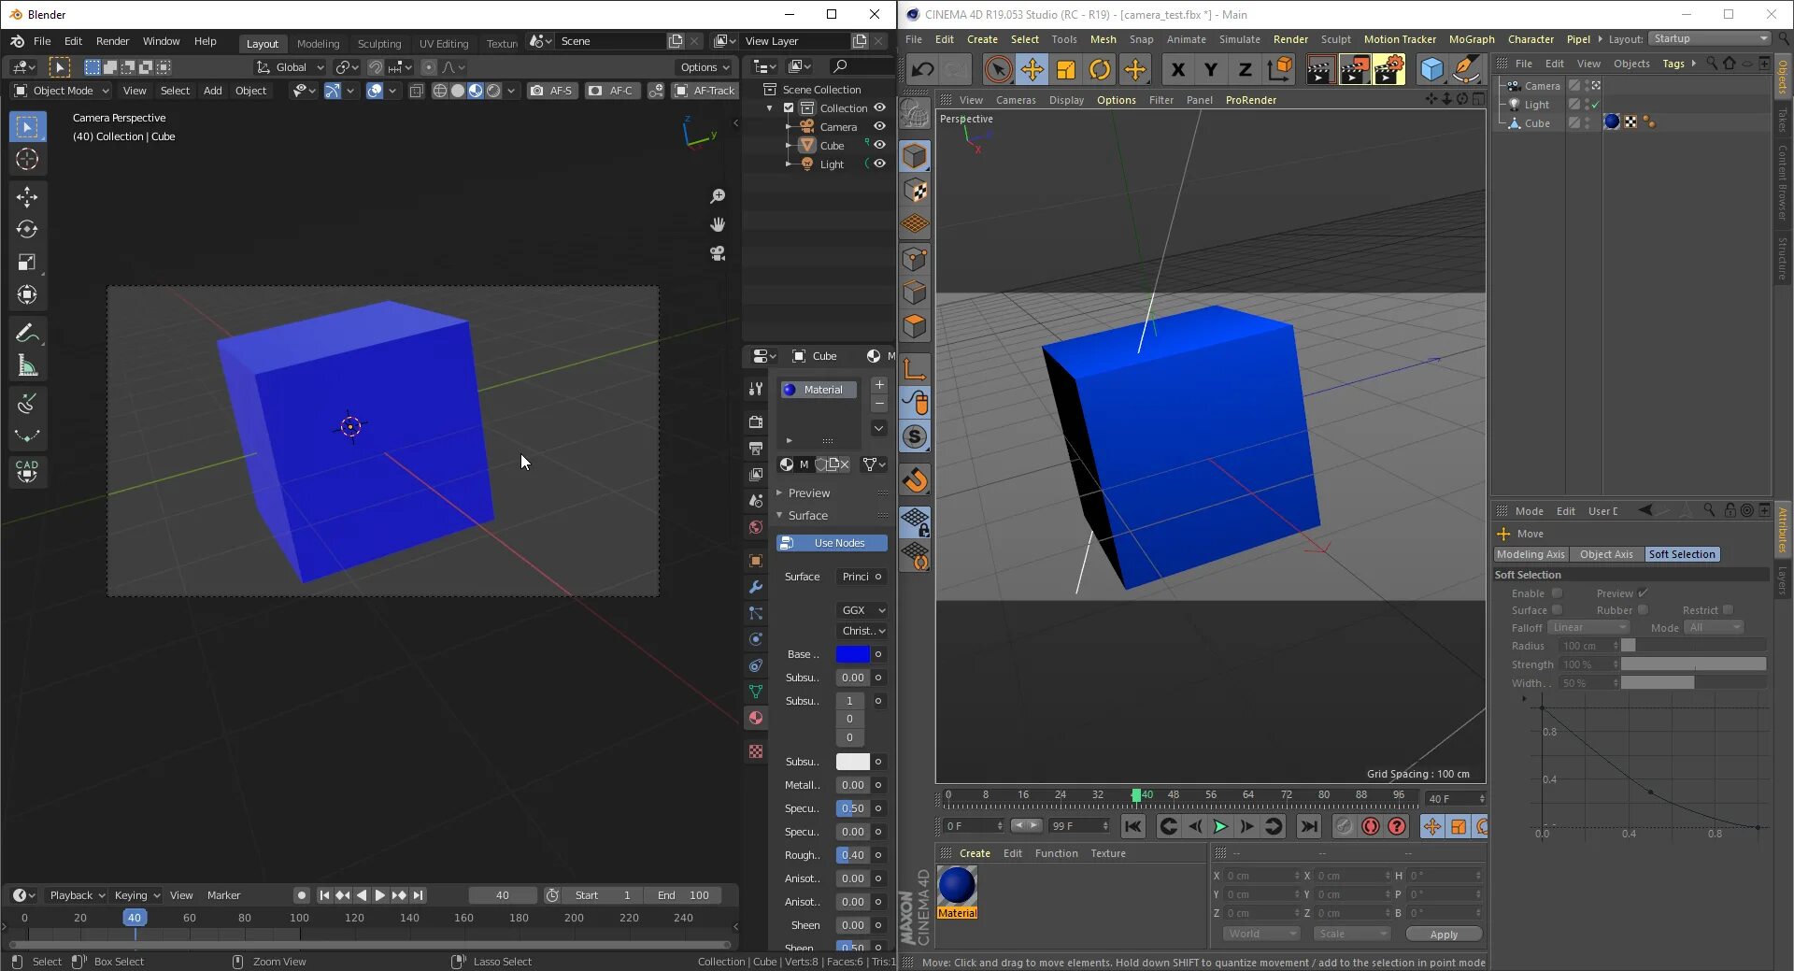
Task: Toggle visibility of Light in Blender outliner
Action: tap(879, 164)
